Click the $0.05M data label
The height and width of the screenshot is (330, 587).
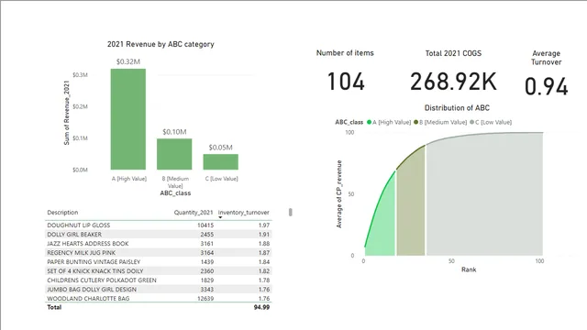[220, 148]
